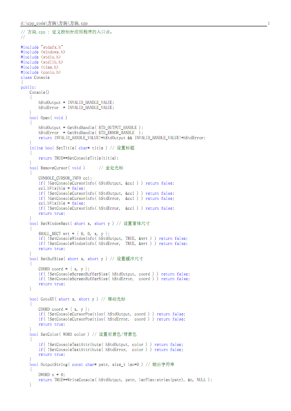Viewport: 291px width, 411px height.
Task: Click the SetConsoleWindowInfo( hStdOutput, TRUE, &wrt ) line
Action: pyautogui.click(x=113, y=238)
